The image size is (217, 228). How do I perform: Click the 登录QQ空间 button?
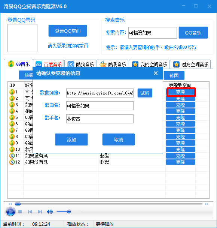click(x=68, y=31)
